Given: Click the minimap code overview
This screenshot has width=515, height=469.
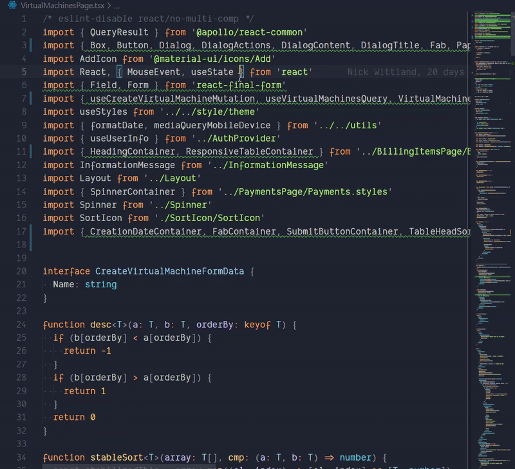Looking at the screenshot, I should tap(492, 240).
